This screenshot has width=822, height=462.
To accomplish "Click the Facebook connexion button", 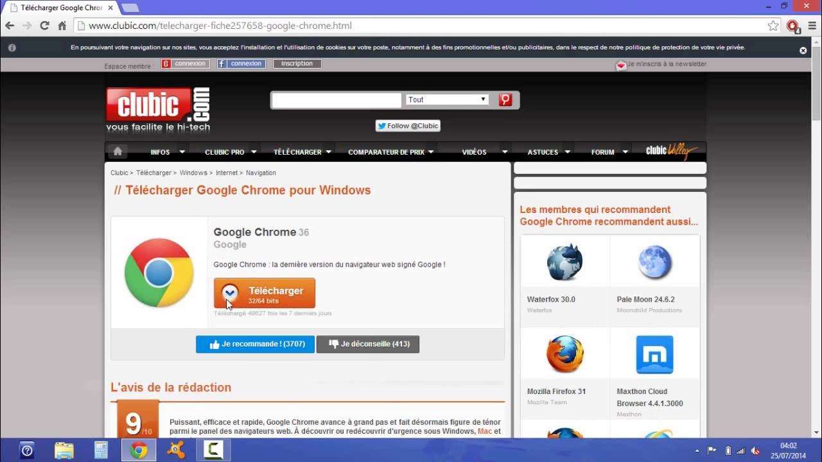I will tap(241, 64).
